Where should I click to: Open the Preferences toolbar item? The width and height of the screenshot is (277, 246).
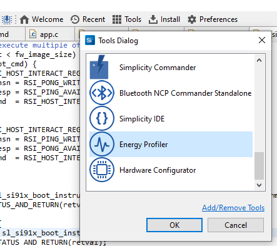(x=213, y=19)
